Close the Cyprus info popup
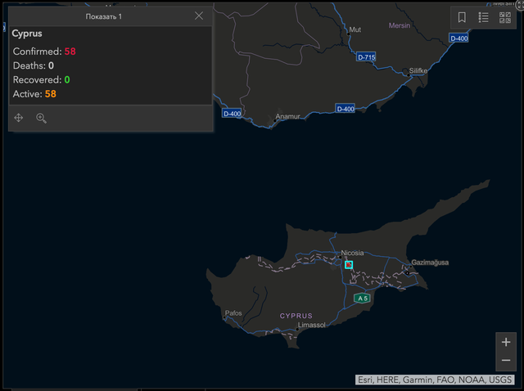 point(199,16)
